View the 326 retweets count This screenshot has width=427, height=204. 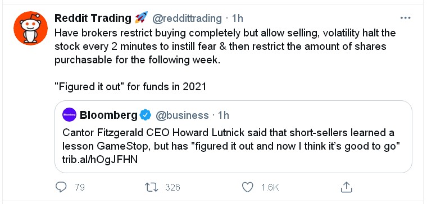click(172, 187)
